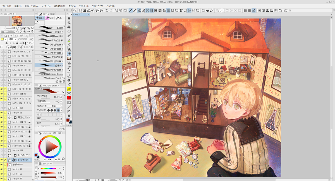The image size is (335, 181).
Task: Open the 合成モード dropdown in tool properties
Action: (55, 106)
